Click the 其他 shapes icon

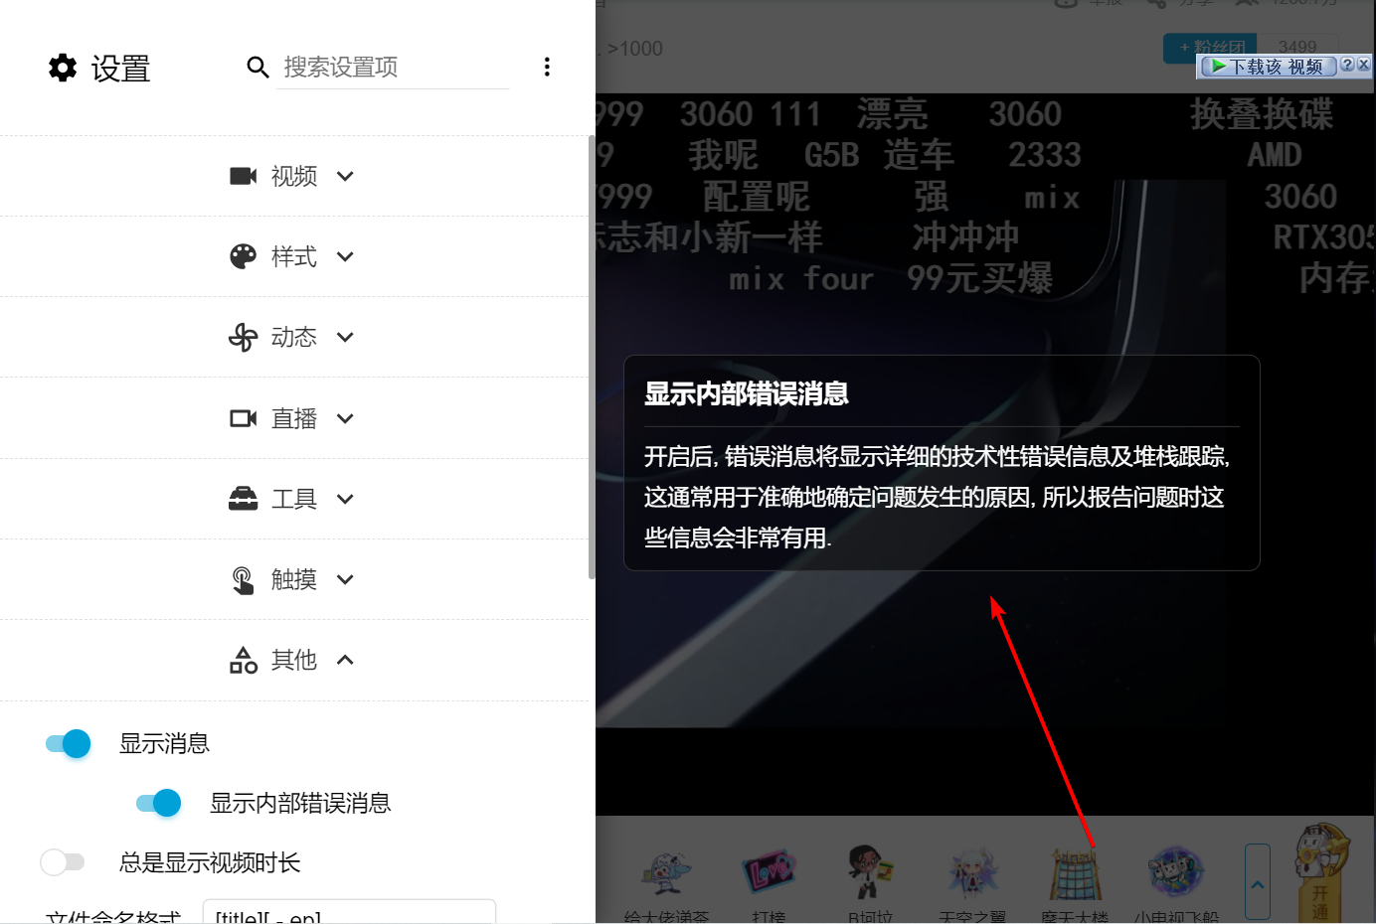[244, 660]
